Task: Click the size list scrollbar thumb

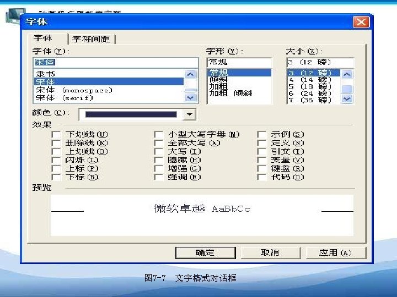Action: [347, 89]
